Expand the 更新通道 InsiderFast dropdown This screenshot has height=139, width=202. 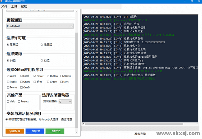(40, 26)
